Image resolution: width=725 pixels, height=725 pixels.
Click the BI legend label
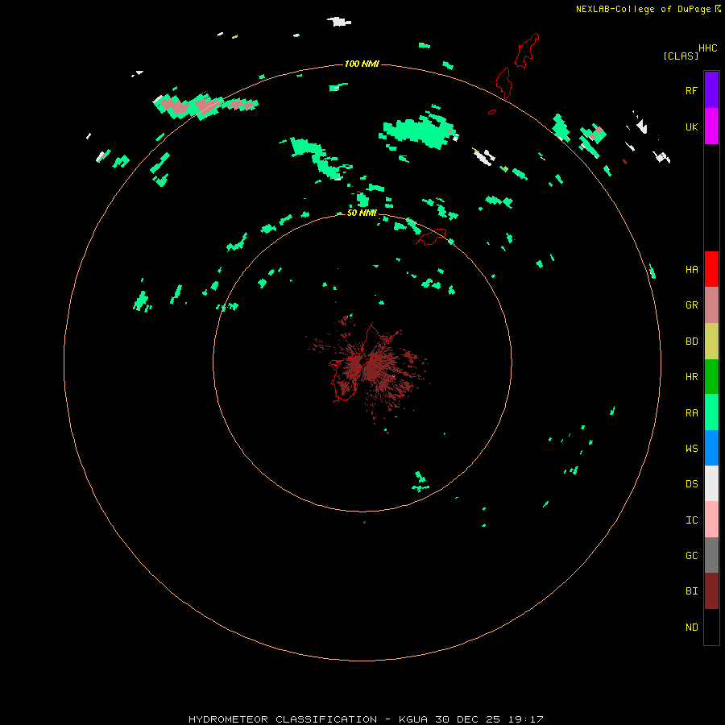(691, 591)
